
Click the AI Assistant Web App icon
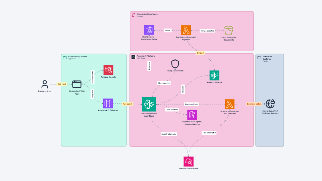pos(77,84)
